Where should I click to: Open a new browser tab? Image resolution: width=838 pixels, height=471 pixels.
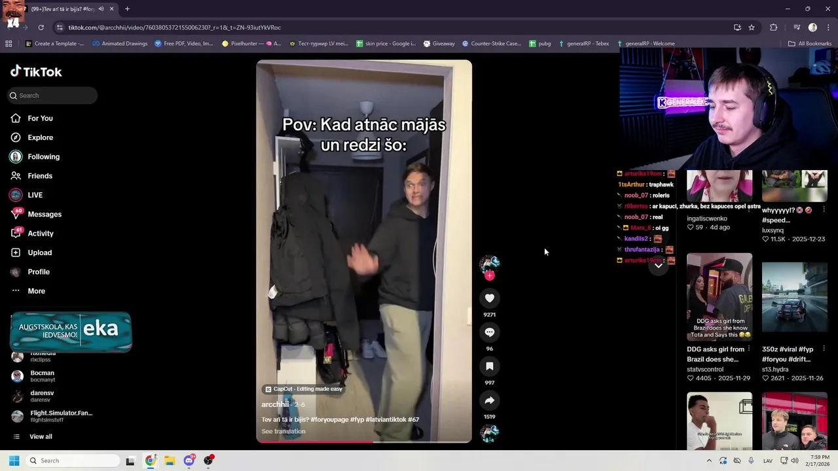tap(127, 9)
